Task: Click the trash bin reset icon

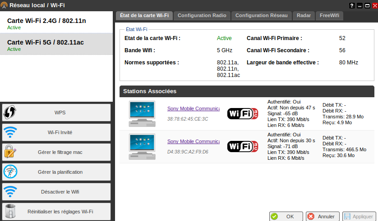Action: 10,212
